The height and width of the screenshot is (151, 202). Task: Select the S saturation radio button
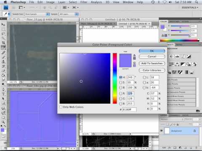[121, 83]
